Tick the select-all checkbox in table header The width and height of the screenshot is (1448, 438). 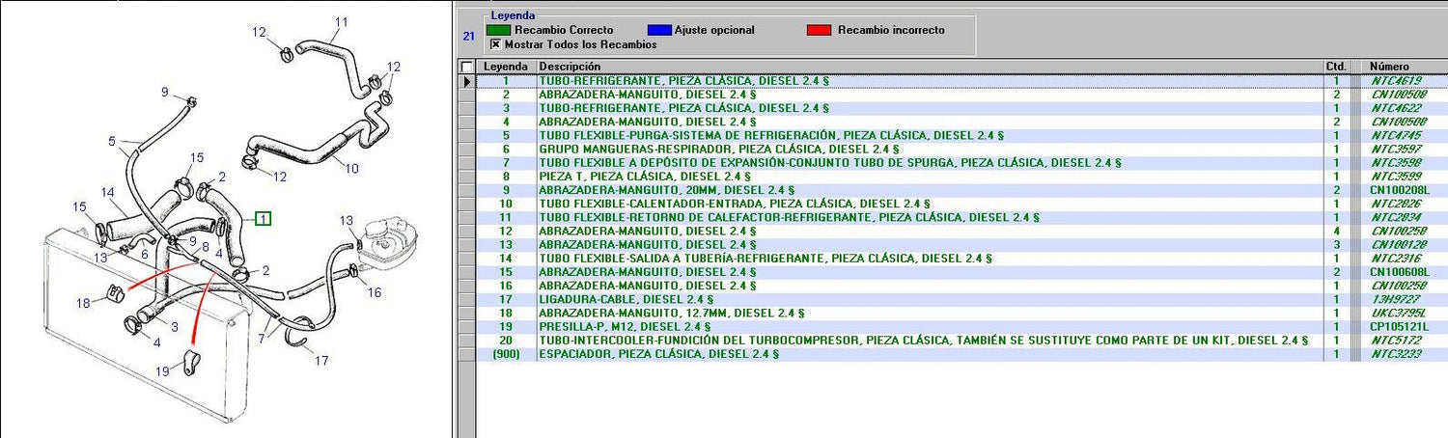[467, 67]
